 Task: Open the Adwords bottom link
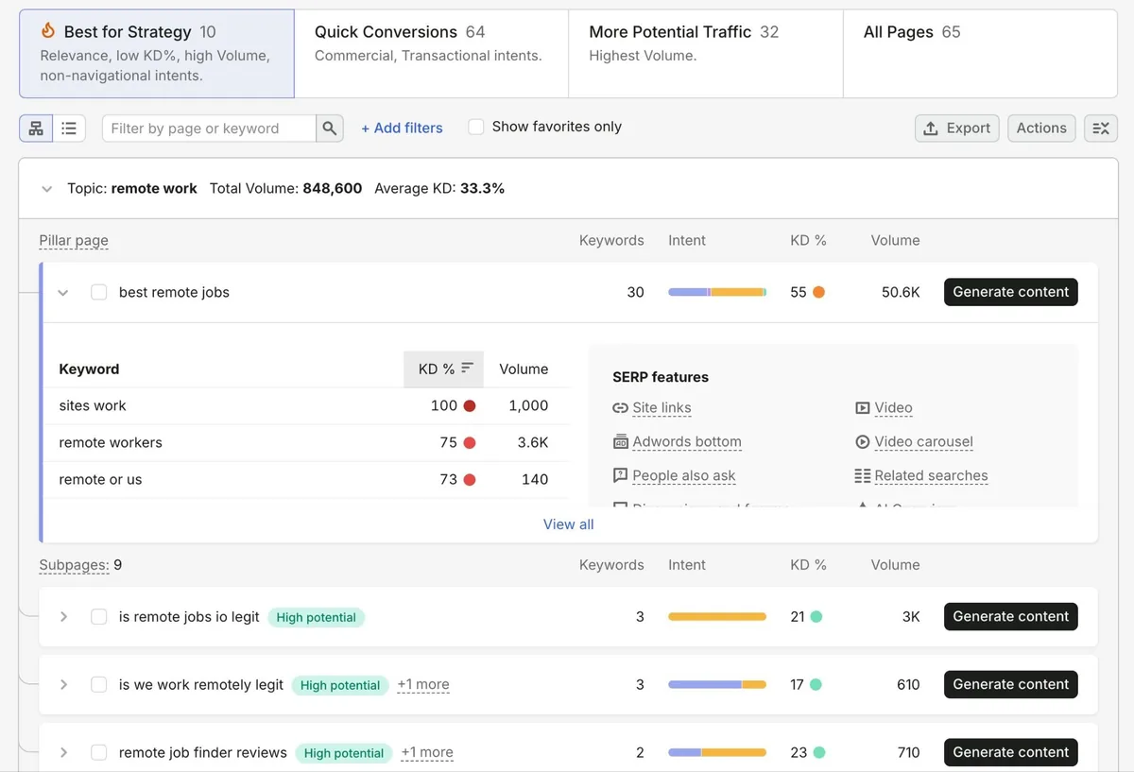point(687,441)
